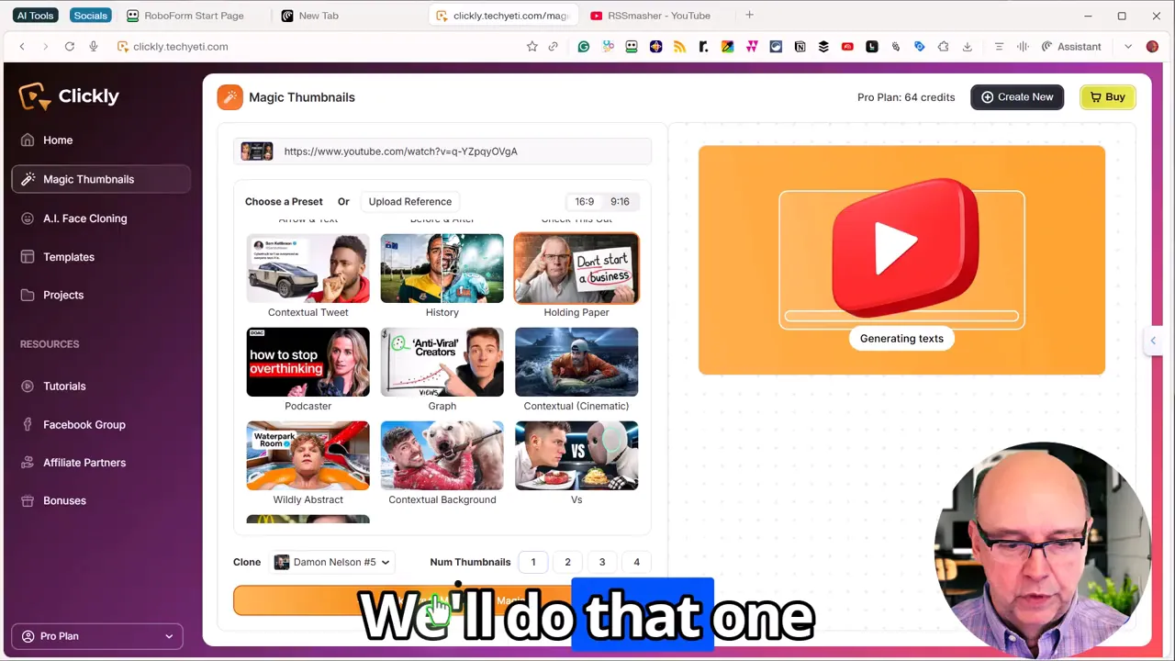Image resolution: width=1175 pixels, height=661 pixels.
Task: Click the Bonuses gift icon
Action: [x=28, y=500]
